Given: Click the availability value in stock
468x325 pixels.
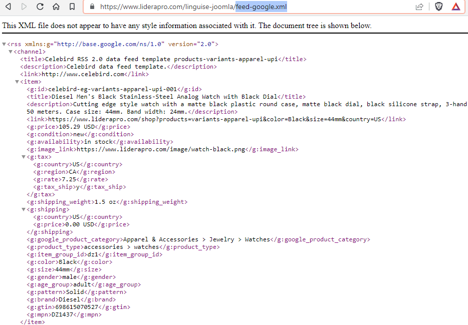Looking at the screenshot, I should coord(98,142).
